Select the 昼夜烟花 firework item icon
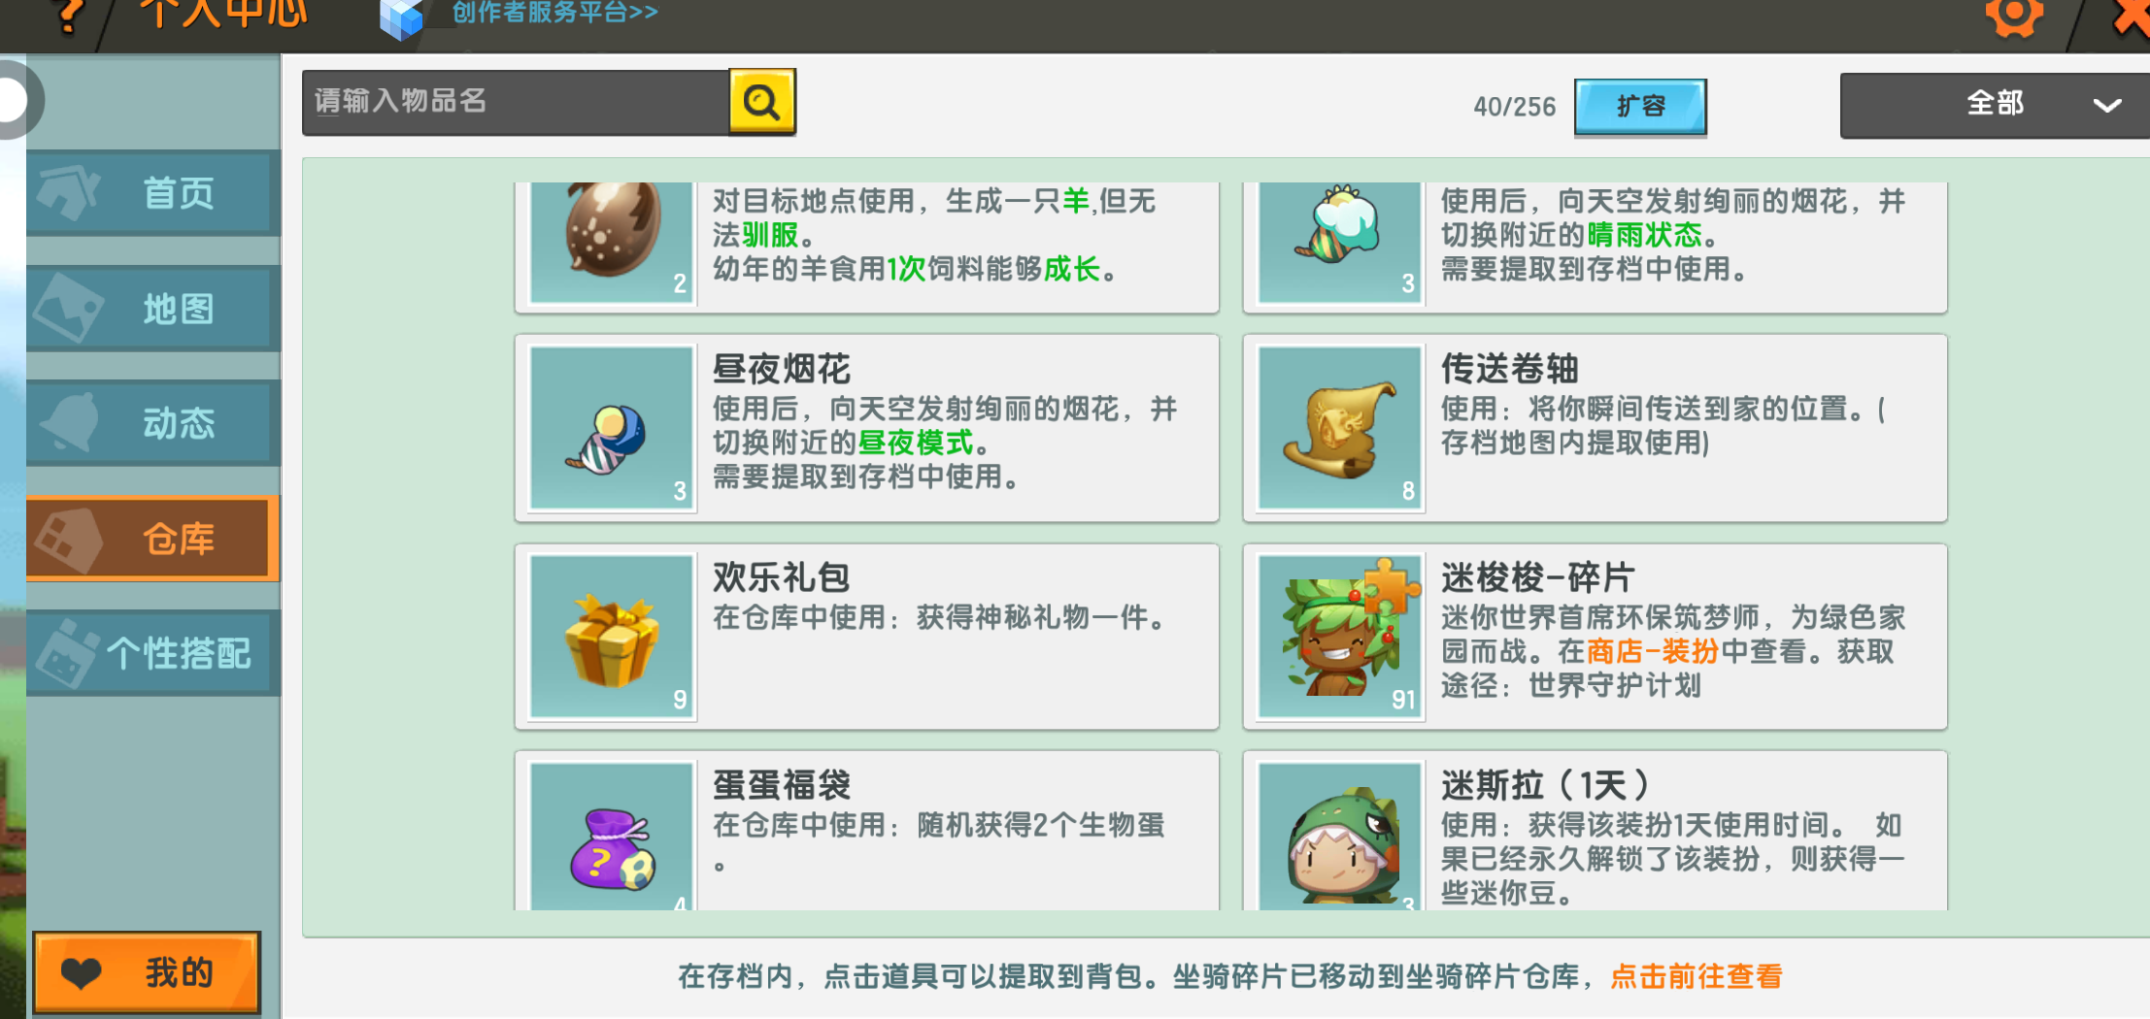The width and height of the screenshot is (2150, 1019). tap(612, 428)
